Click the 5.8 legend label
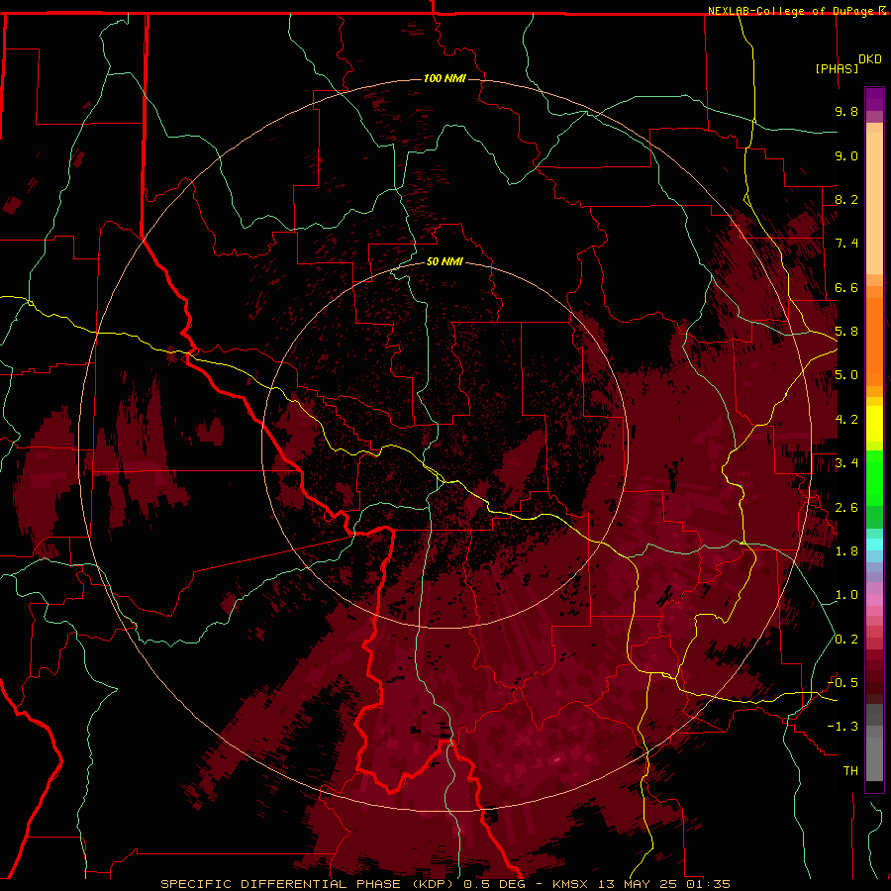The width and height of the screenshot is (891, 891). click(x=846, y=332)
